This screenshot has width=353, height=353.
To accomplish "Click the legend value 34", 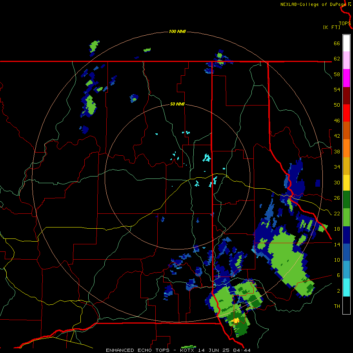I will (337, 167).
